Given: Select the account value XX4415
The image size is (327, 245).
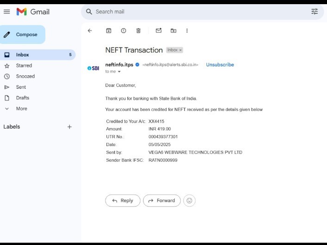Looking at the screenshot, I should pyautogui.click(x=156, y=122).
